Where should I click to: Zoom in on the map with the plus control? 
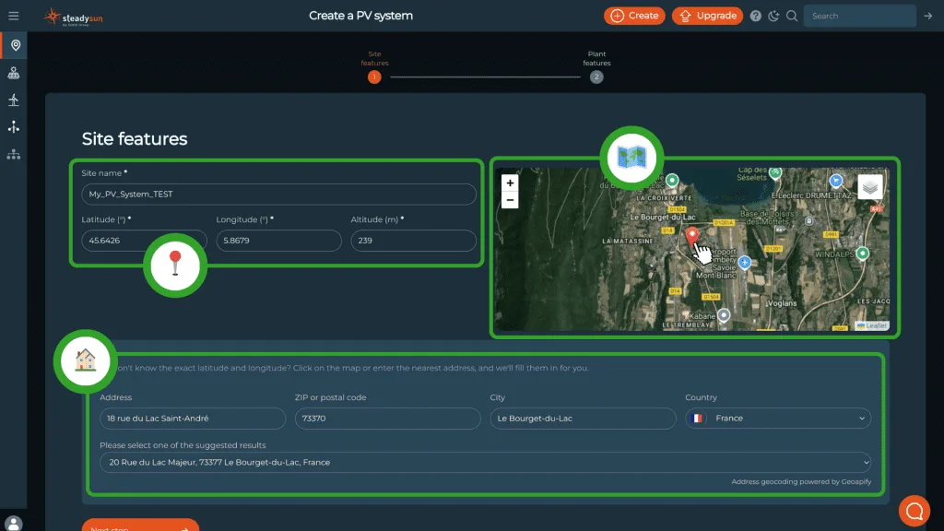pyautogui.click(x=509, y=183)
